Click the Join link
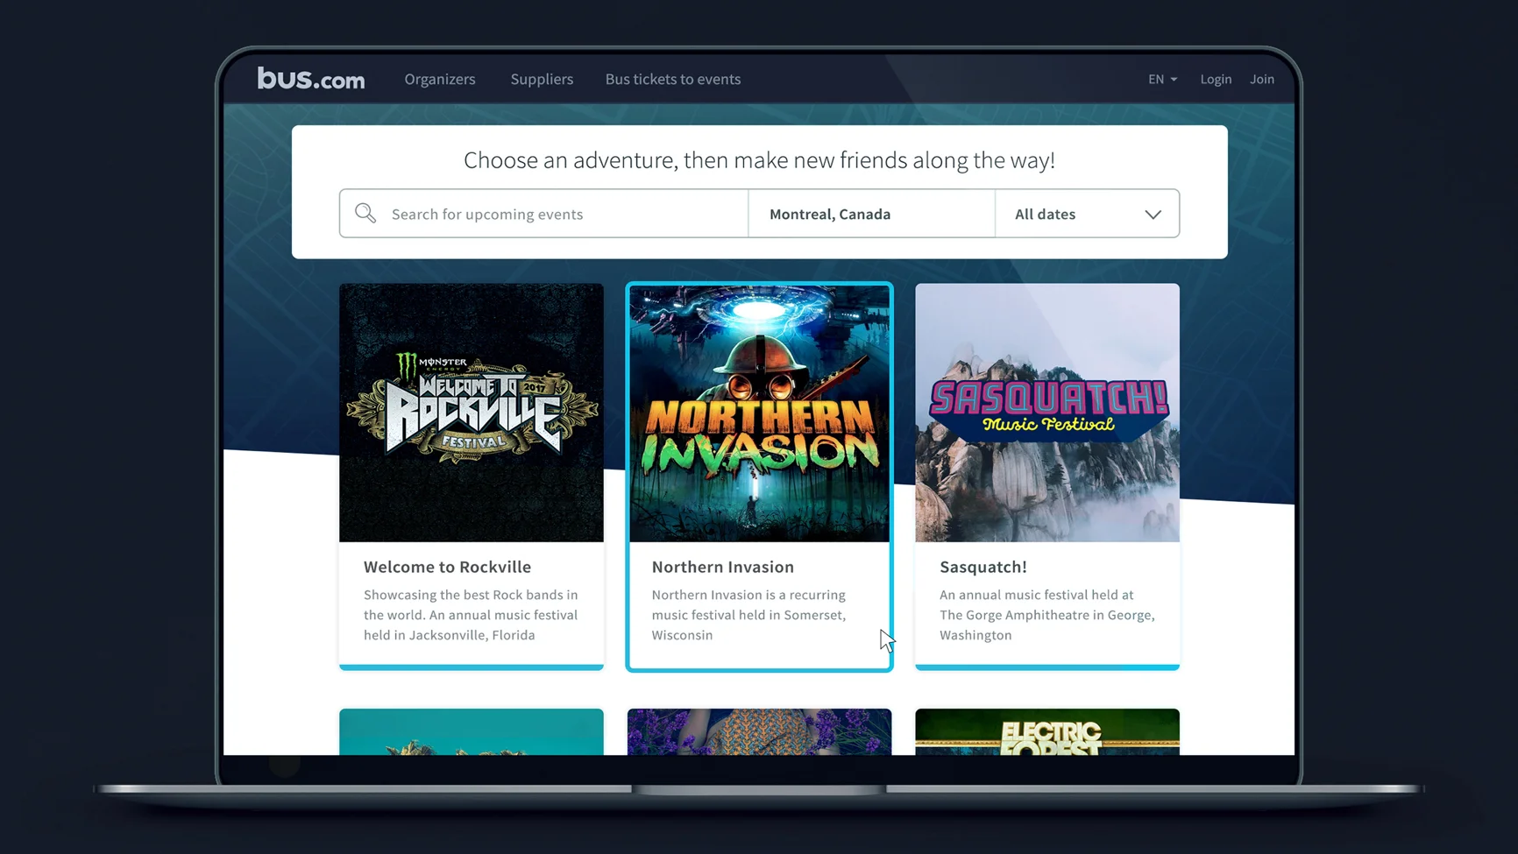Image resolution: width=1518 pixels, height=854 pixels. pos(1262,79)
